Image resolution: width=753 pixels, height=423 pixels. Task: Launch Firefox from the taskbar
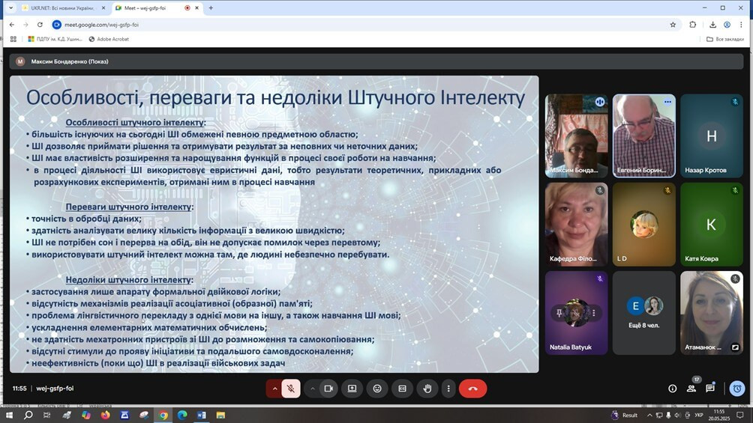106,415
